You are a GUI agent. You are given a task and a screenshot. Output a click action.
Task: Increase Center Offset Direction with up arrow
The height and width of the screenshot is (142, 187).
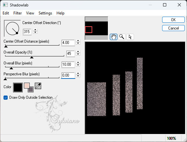(x=35, y=30)
